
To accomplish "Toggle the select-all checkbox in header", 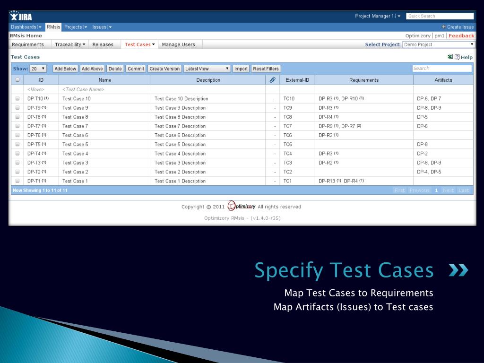I will [x=17, y=80].
